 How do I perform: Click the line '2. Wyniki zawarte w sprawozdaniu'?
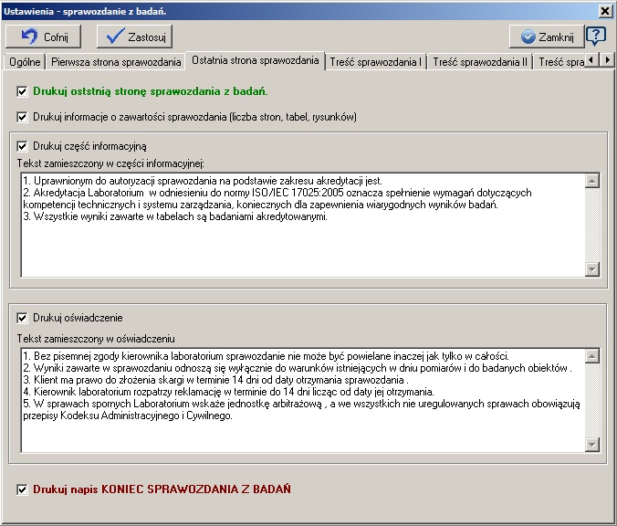click(x=297, y=368)
